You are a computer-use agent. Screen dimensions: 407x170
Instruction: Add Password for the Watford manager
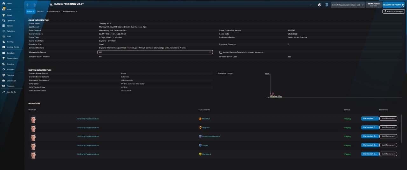click(x=388, y=128)
